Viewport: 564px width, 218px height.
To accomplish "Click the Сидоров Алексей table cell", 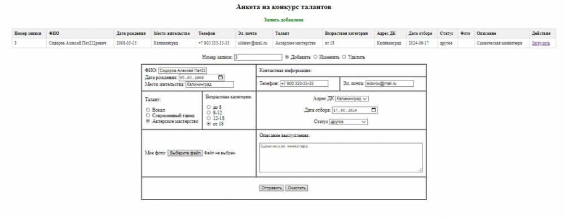I will click(81, 43).
